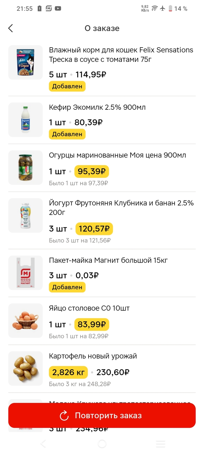Tap the 95,39₽ yellow price badge
This screenshot has height=454, width=204.
pyautogui.click(x=92, y=172)
